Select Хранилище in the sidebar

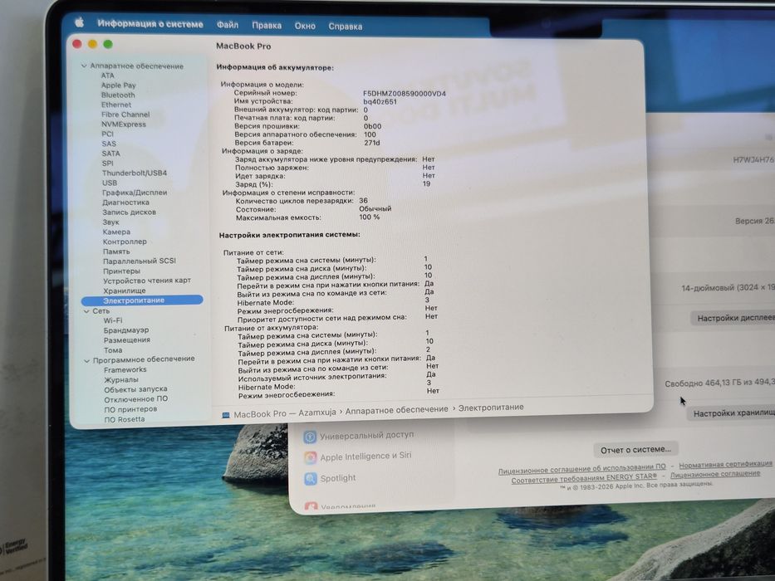[124, 290]
